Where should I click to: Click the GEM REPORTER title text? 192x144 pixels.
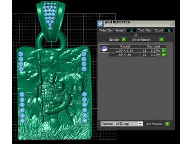pos(117,22)
